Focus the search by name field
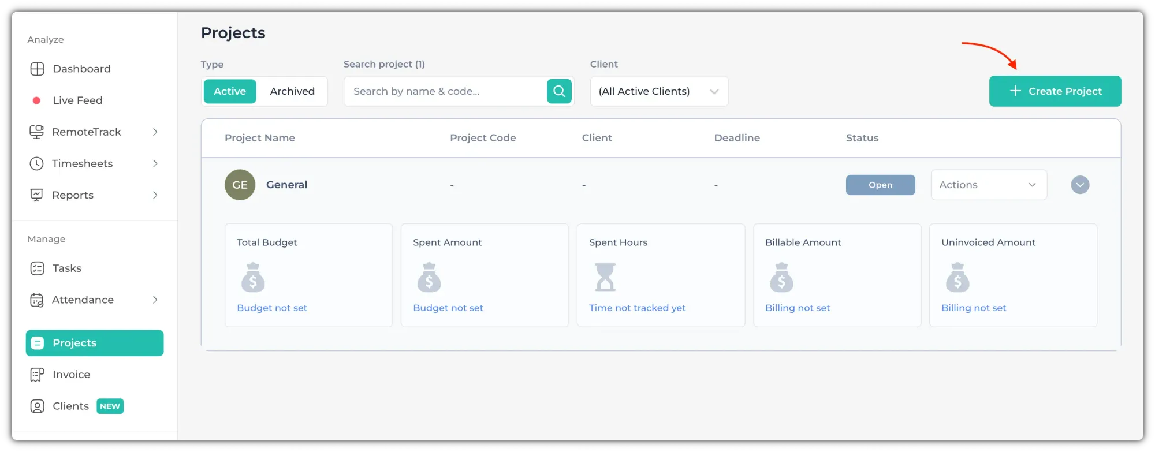Viewport: 1155px width, 452px height. (x=445, y=91)
